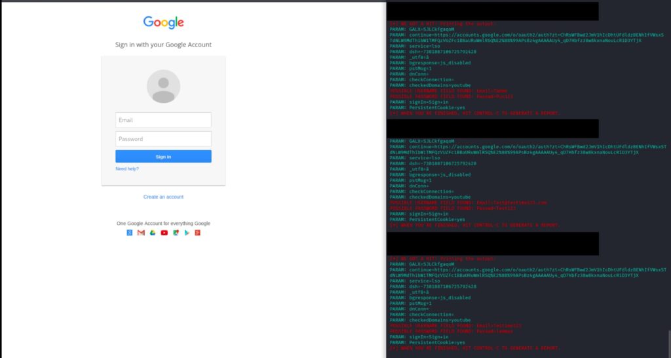The height and width of the screenshot is (358, 671).
Task: Click the Google Maps icon
Action: 176,233
